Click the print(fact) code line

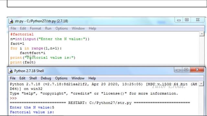pos(23,62)
